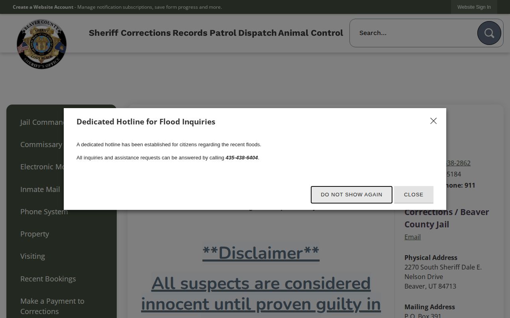
Task: Focus the Search input field
Action: tap(414, 33)
